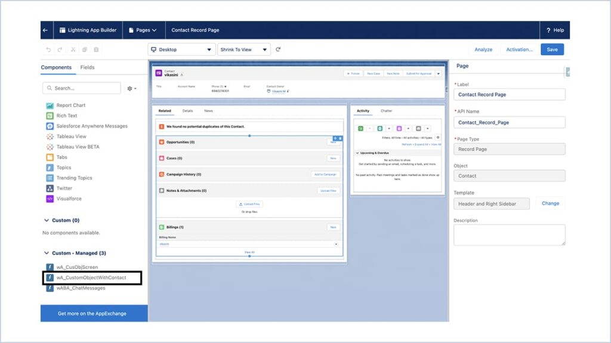Undo the last change

coord(48,50)
